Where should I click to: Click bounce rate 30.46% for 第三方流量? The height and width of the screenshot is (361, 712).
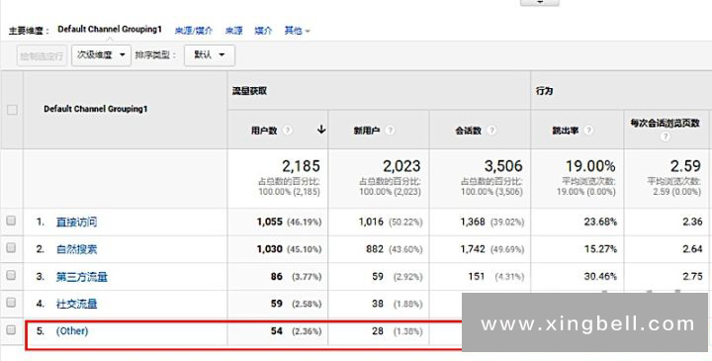coord(601,276)
